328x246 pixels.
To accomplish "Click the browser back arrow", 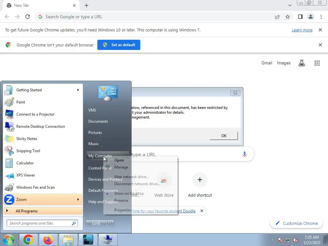I will click(7, 17).
